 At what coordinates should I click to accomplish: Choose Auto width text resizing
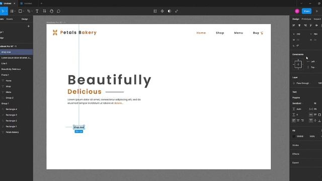point(311,115)
